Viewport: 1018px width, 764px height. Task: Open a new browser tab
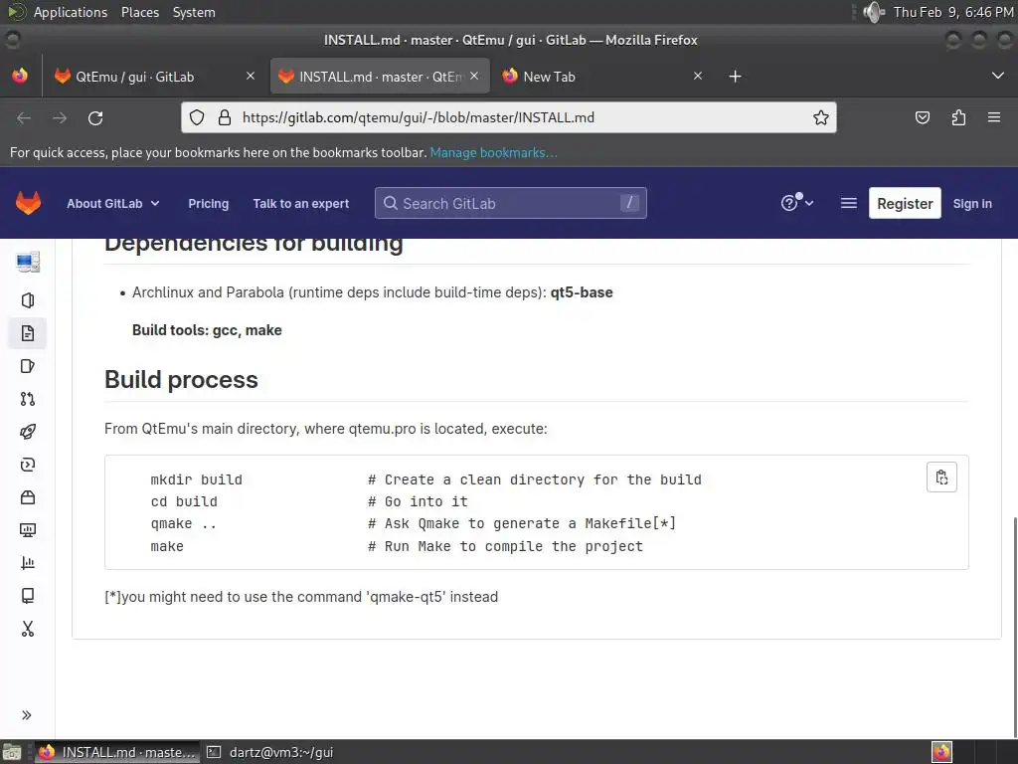[x=735, y=77]
